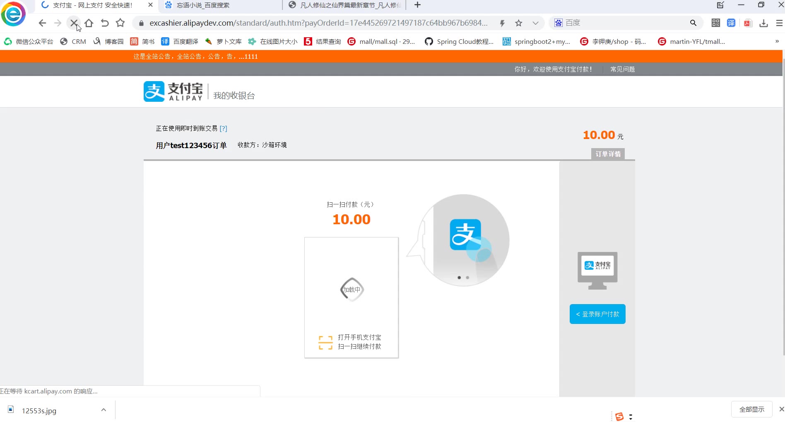785x422 pixels.
Task: Open the 简书 bookmark
Action: [142, 41]
